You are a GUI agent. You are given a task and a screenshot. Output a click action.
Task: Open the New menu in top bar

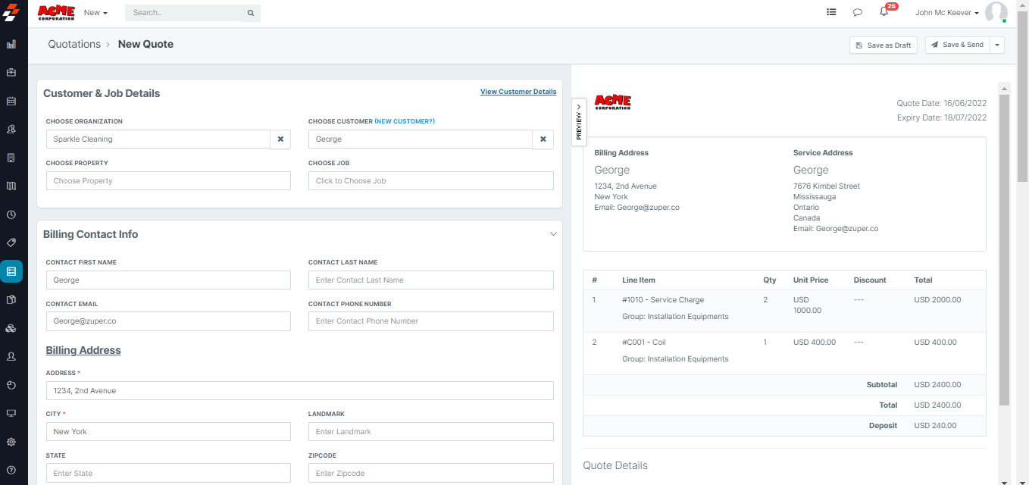tap(95, 13)
